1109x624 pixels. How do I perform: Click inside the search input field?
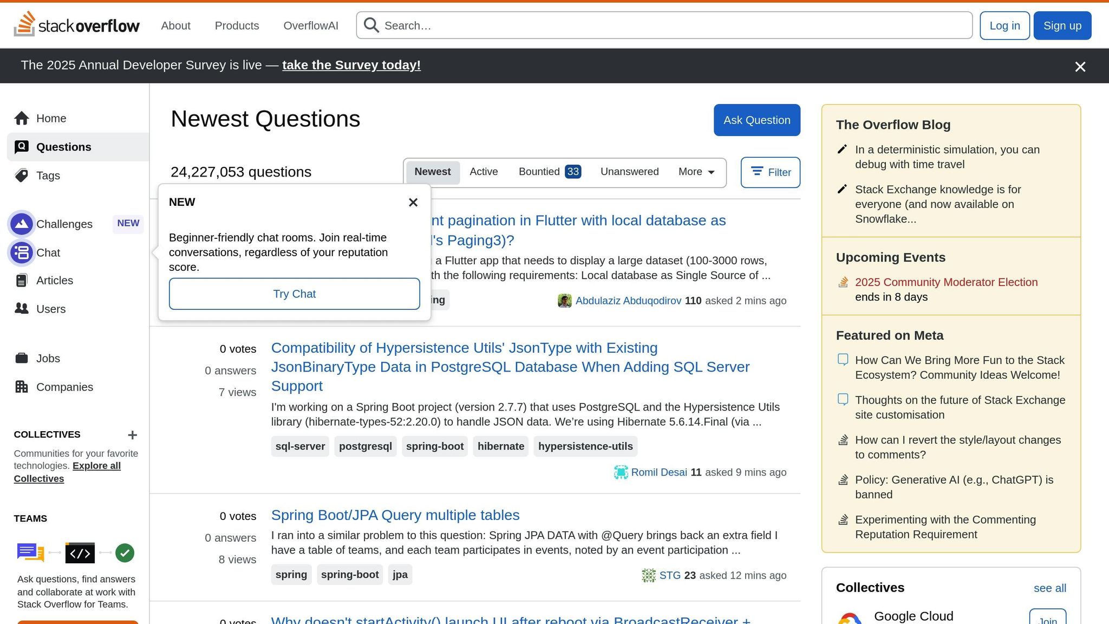click(x=596, y=25)
